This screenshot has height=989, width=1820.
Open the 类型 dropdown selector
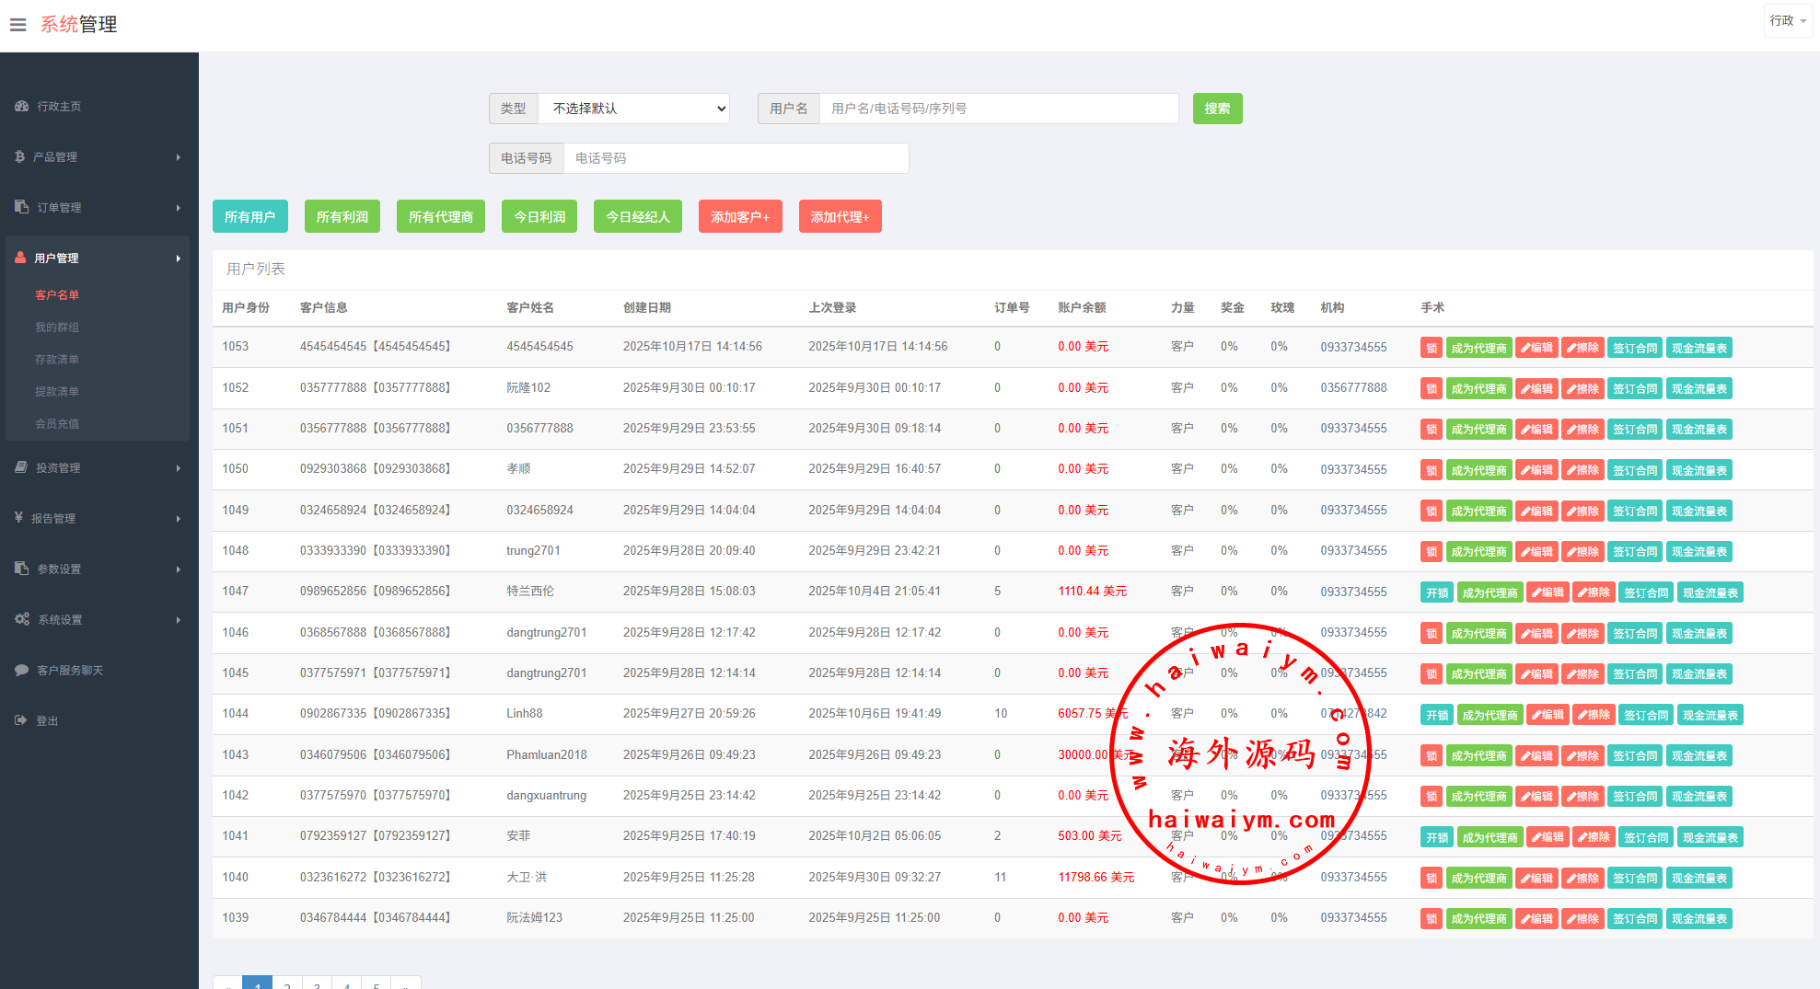coord(633,109)
